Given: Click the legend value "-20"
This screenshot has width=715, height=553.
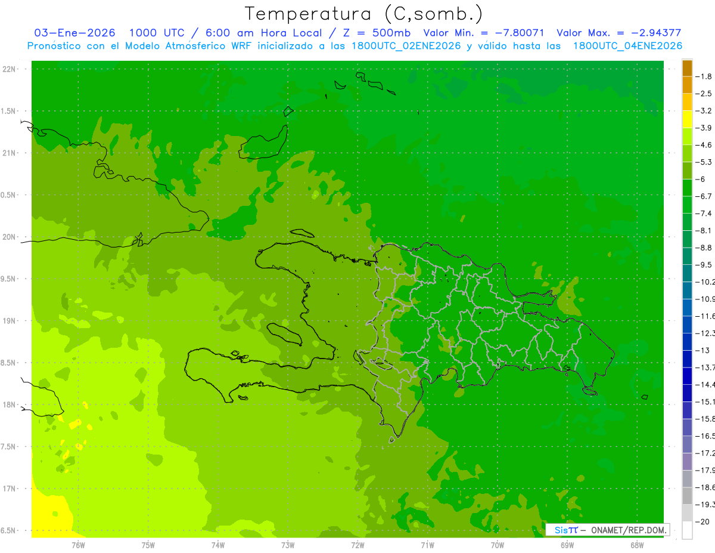Looking at the screenshot, I should [702, 521].
